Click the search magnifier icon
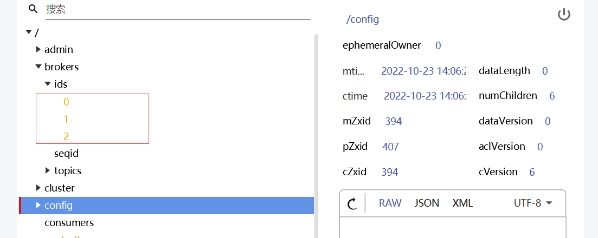Image resolution: width=598 pixels, height=238 pixels. [x=34, y=9]
